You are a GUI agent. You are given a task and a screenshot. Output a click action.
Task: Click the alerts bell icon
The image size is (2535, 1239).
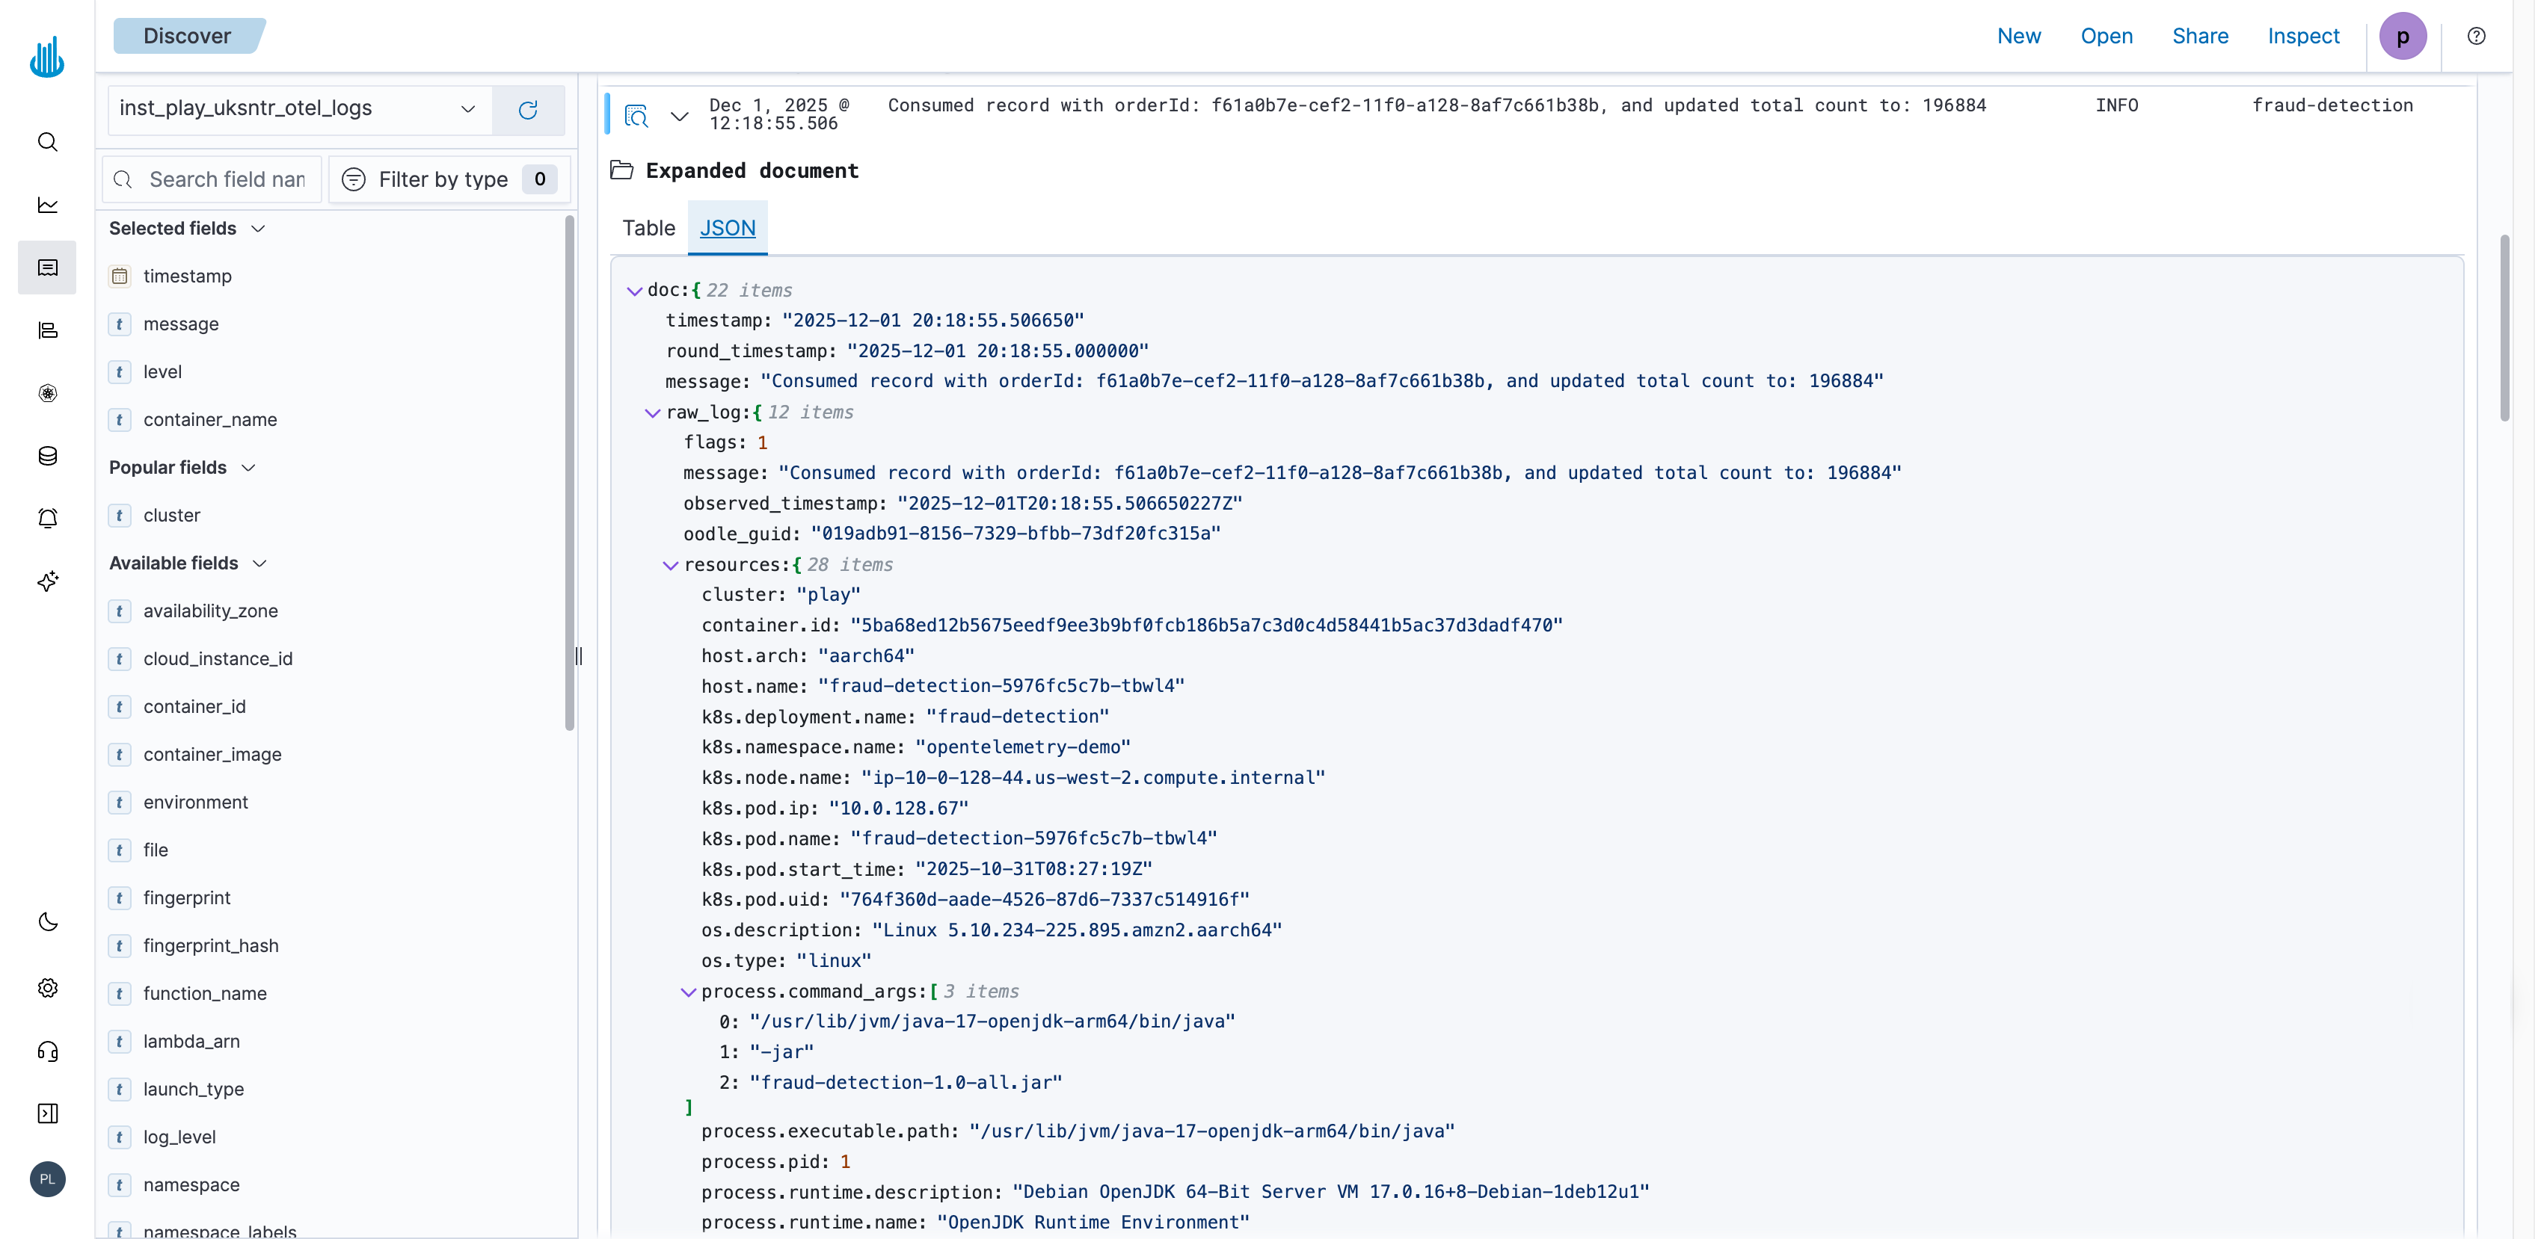(47, 518)
